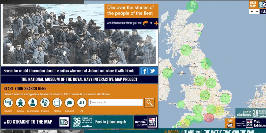266x133 pixels.
Task: Click Back to jutland.org.uk over the map
Action: [244, 113]
